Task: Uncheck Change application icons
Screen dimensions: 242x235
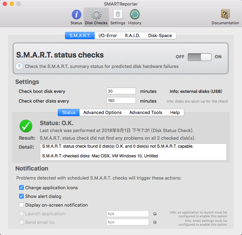Action: (21, 188)
